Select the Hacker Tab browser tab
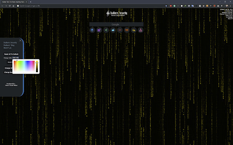The height and width of the screenshot is (145, 233). (14, 2)
